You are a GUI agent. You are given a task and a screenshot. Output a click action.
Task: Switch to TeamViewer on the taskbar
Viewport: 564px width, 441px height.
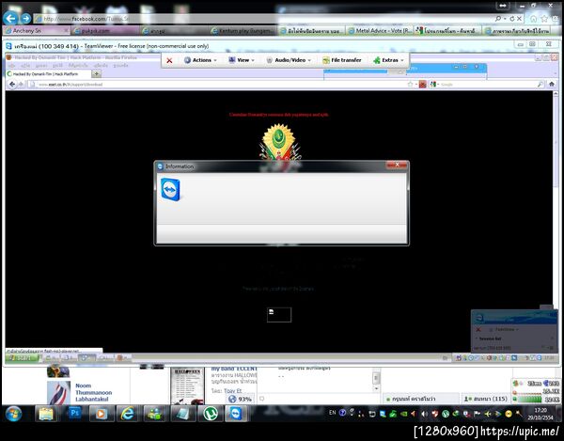coord(237,414)
